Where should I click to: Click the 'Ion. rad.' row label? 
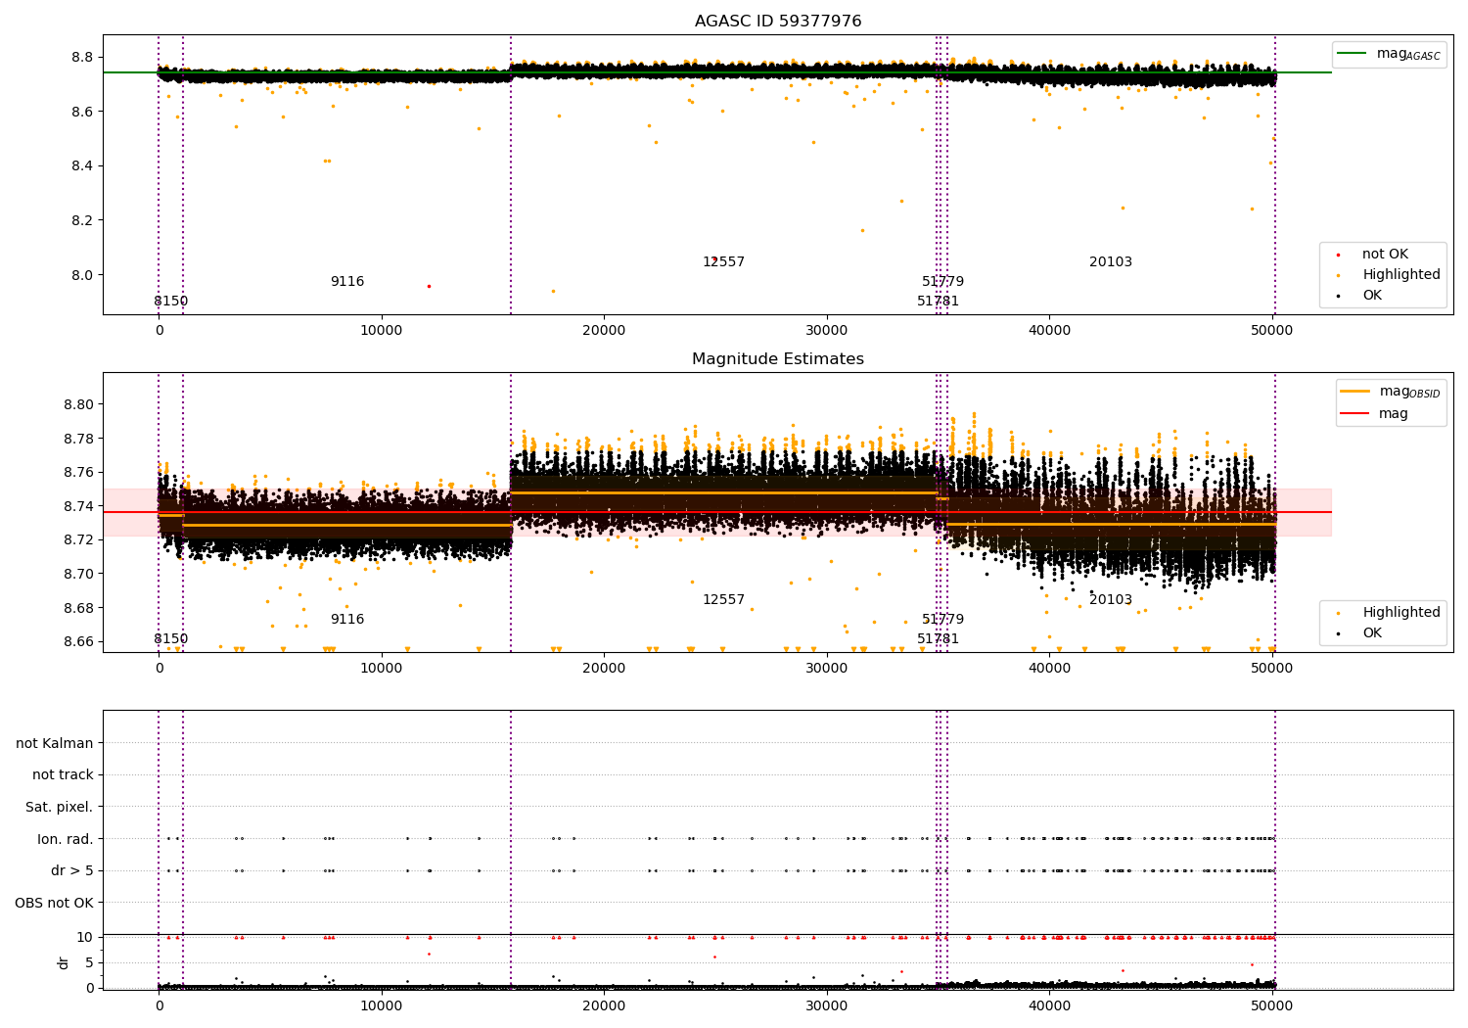click(66, 839)
